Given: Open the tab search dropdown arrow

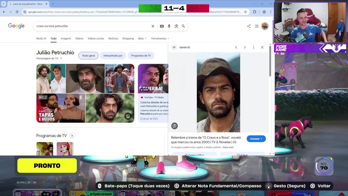Looking at the screenshot, I should point(4,4).
